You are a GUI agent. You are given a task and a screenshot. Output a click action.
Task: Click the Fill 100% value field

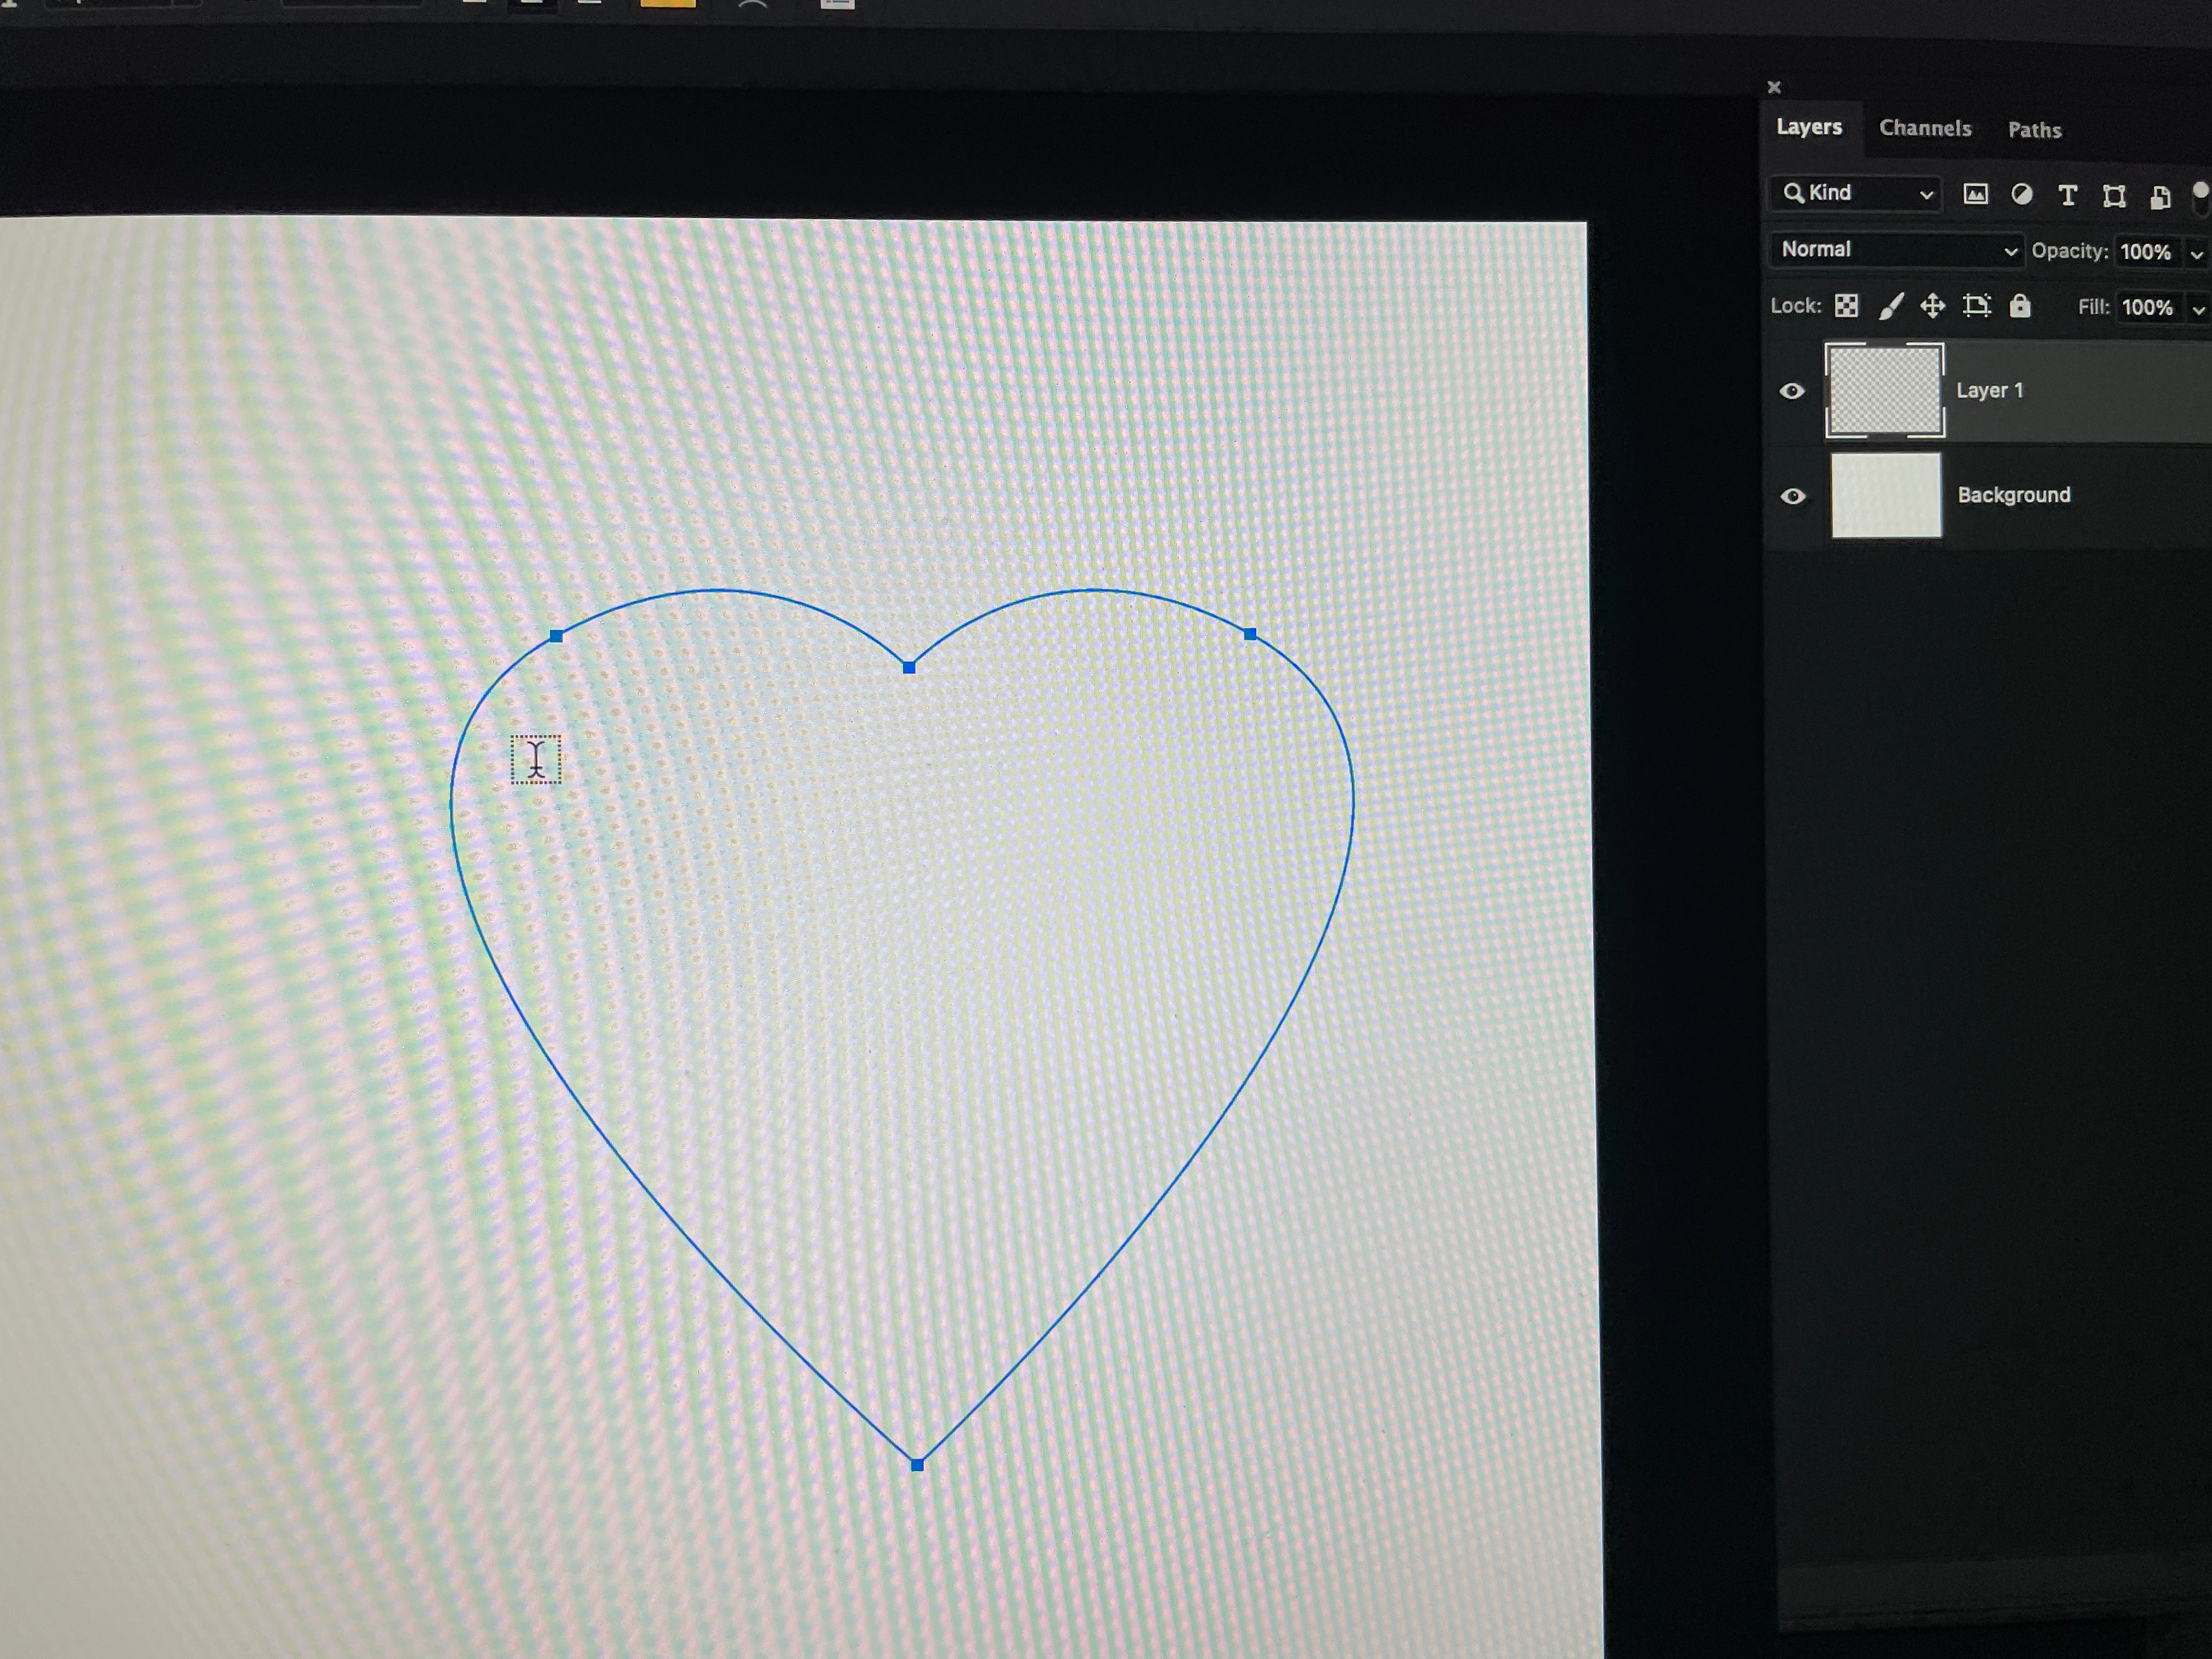point(2147,308)
